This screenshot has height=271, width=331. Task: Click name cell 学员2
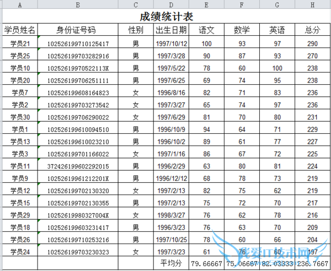click(x=20, y=103)
